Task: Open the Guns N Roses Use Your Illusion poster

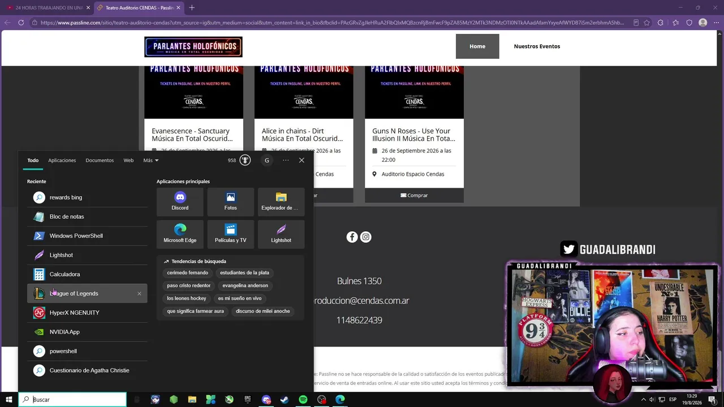Action: [414, 92]
